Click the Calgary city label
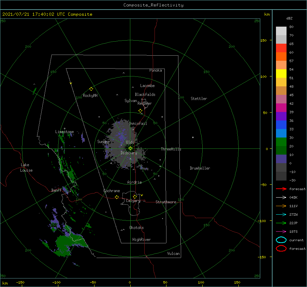The width and height of the screenshot is (307, 287). (x=133, y=201)
